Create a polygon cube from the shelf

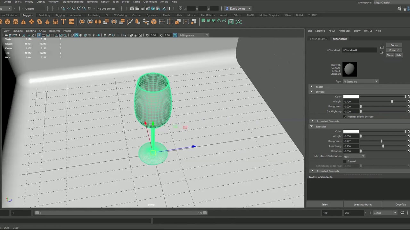[7, 22]
